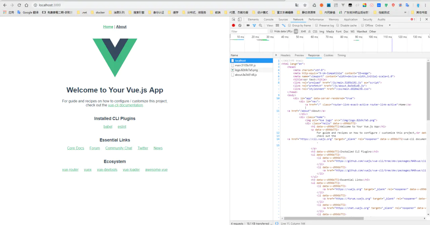Open the Core Docs link
This screenshot has width=430, height=225.
pos(76,148)
